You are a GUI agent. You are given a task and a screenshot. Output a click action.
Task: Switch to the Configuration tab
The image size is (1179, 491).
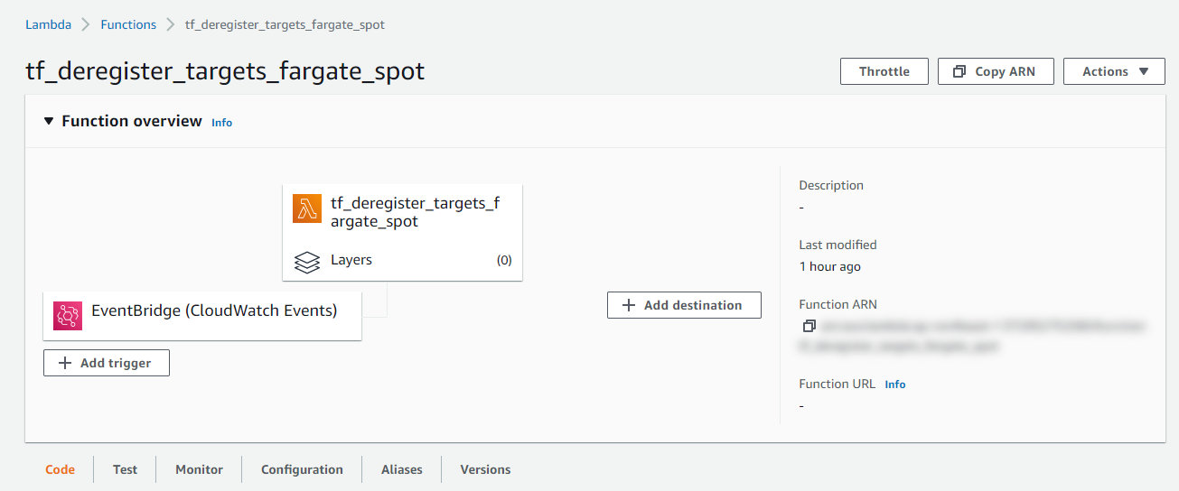pyautogui.click(x=302, y=469)
